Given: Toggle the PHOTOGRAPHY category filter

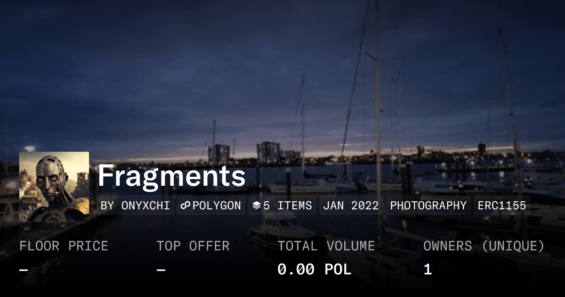Looking at the screenshot, I should pyautogui.click(x=428, y=205).
